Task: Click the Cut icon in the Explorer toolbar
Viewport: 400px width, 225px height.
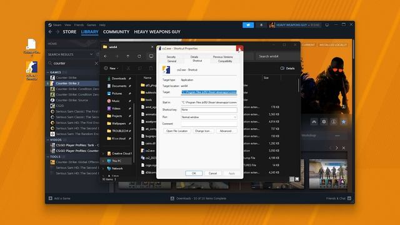Action: (x=128, y=68)
